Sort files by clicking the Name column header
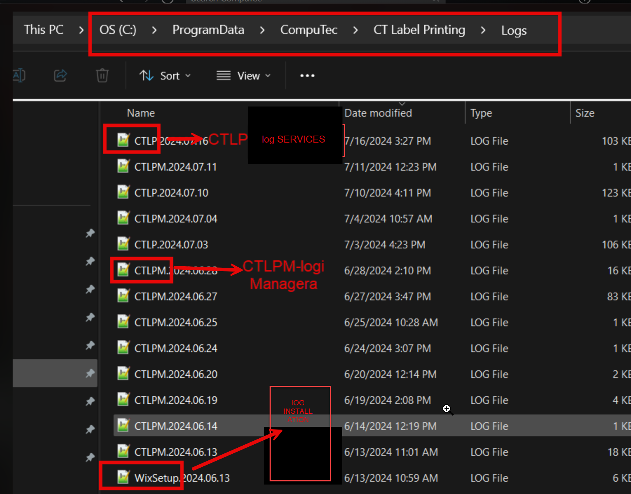Viewport: 631px width, 494px height. (140, 113)
